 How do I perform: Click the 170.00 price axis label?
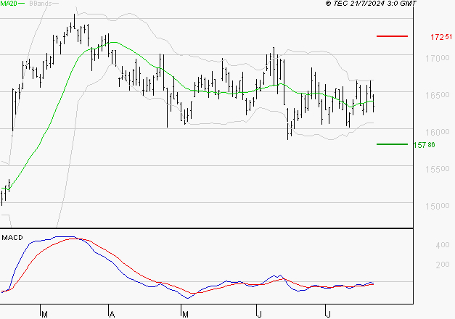438,58
